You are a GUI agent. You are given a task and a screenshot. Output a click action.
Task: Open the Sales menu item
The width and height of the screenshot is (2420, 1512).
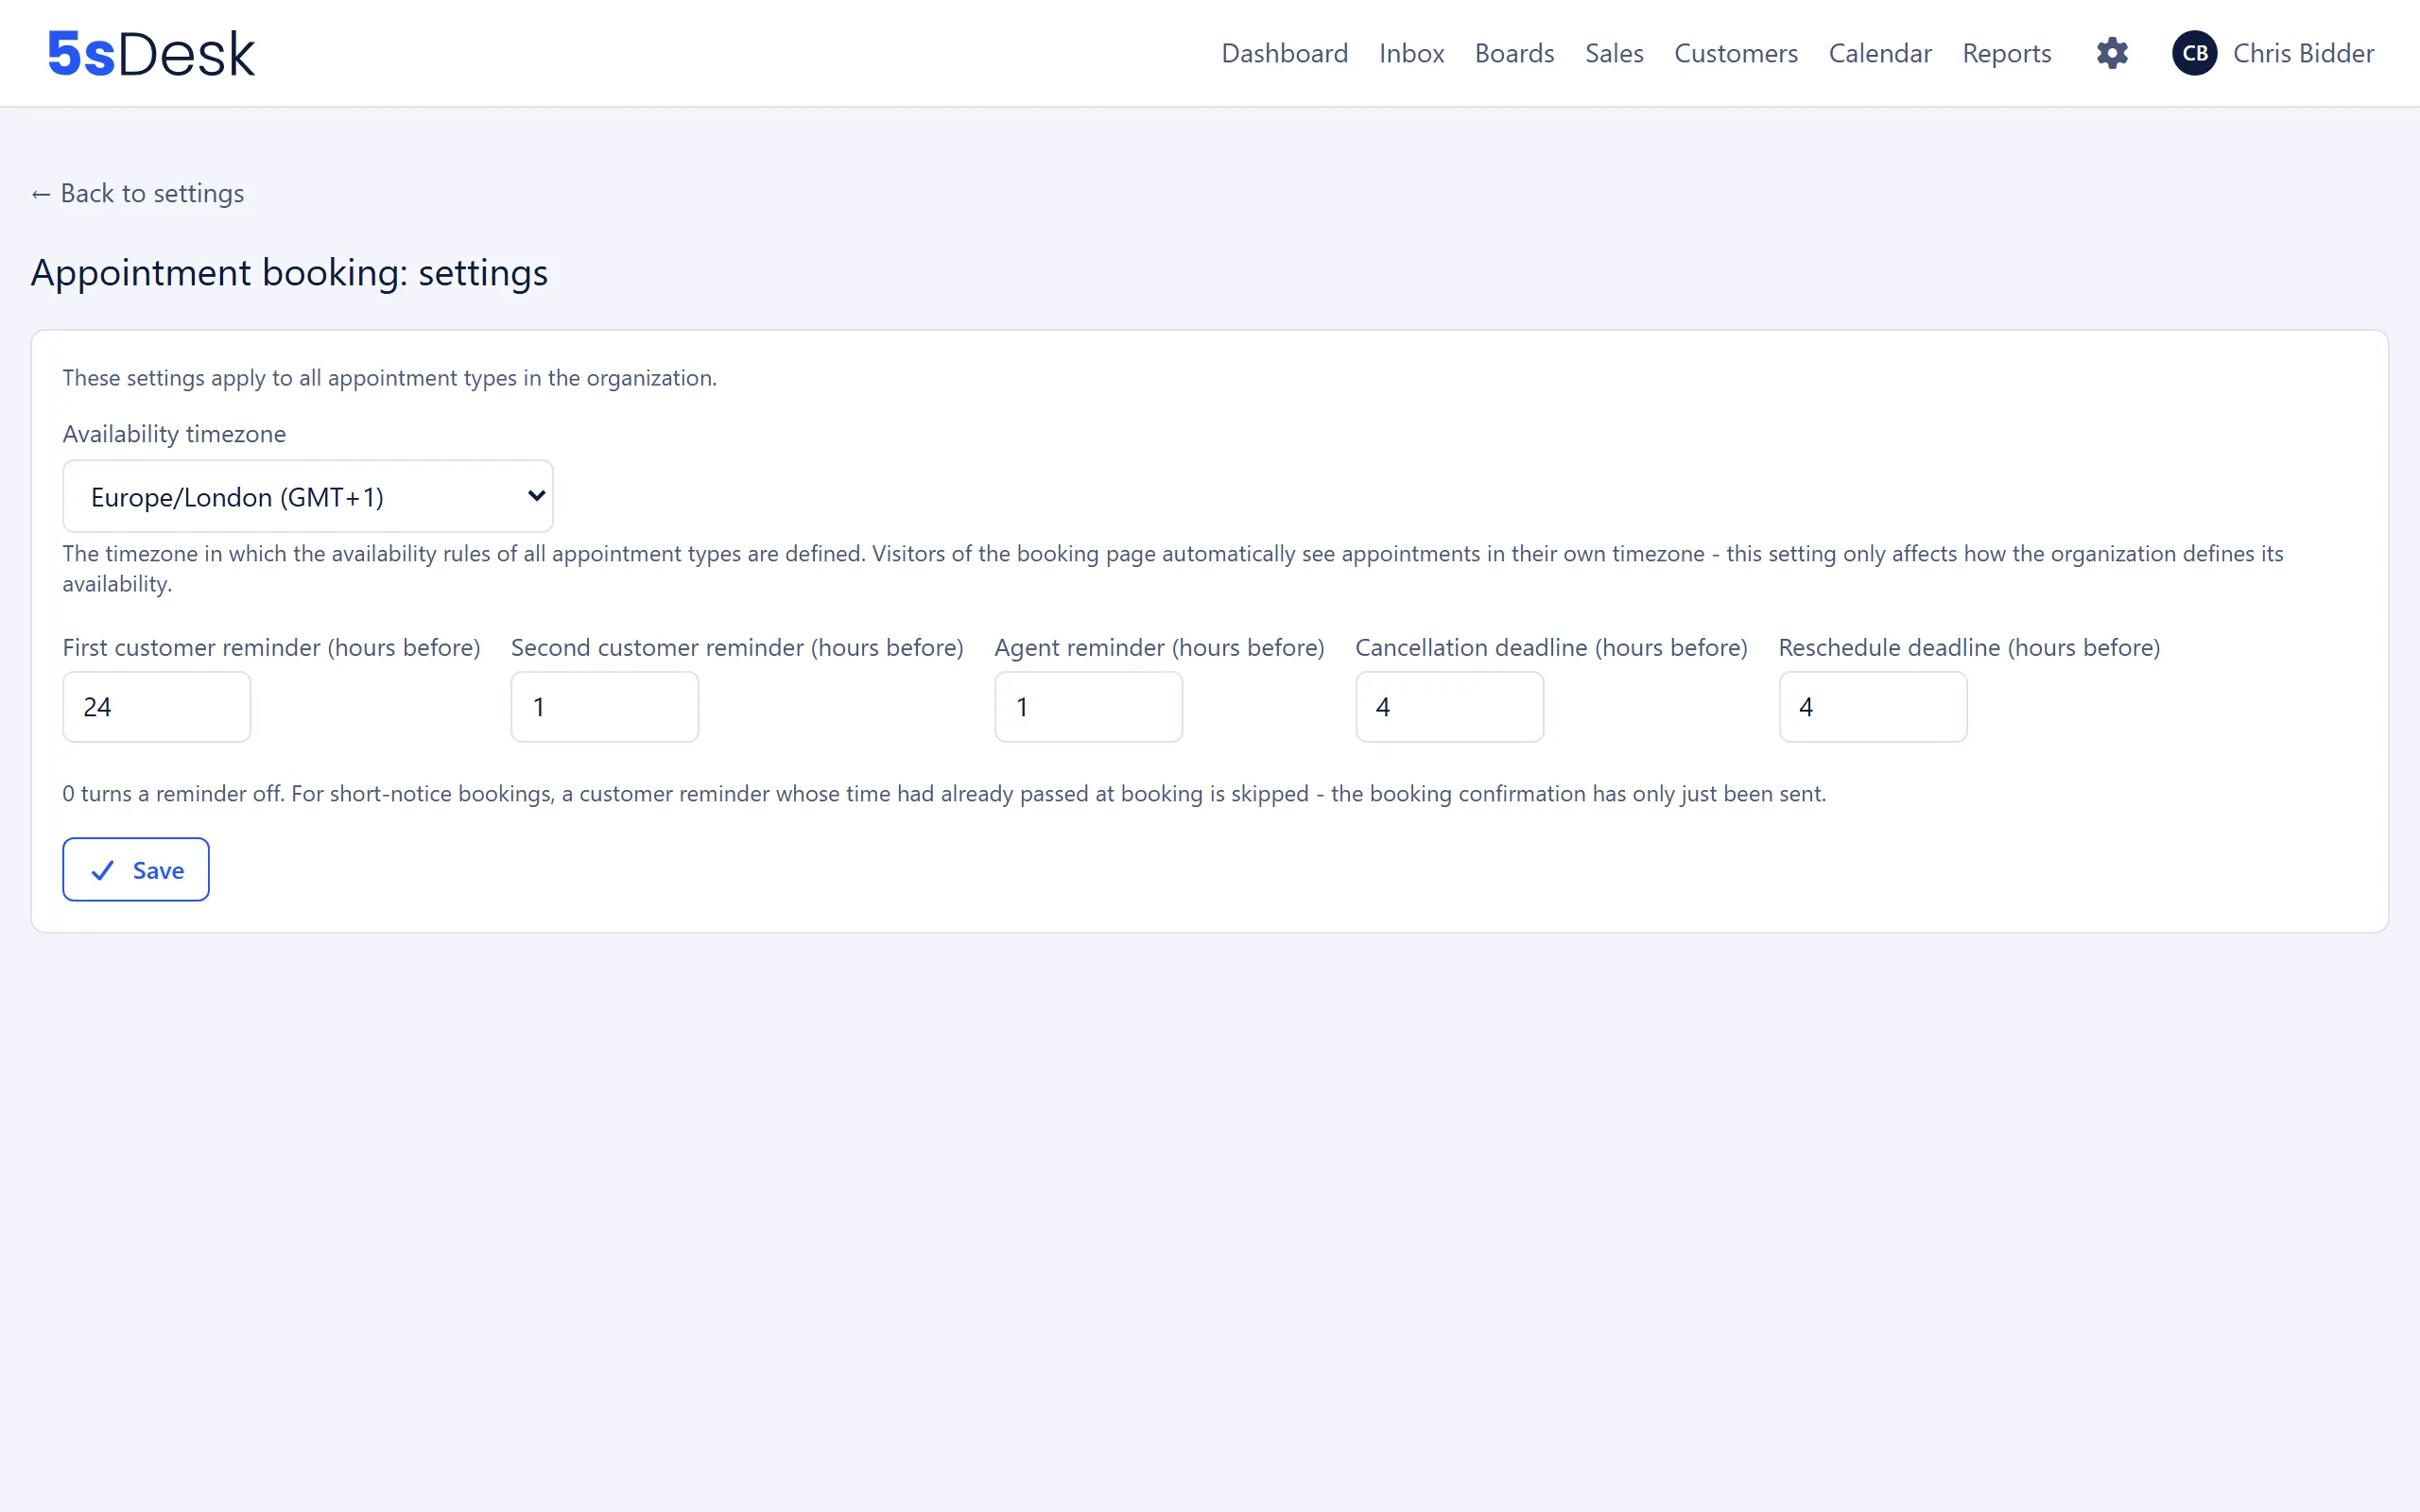click(x=1614, y=53)
